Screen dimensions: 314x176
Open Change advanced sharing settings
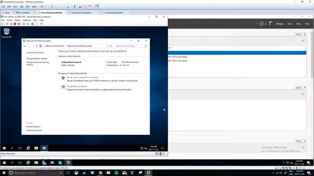37,64
